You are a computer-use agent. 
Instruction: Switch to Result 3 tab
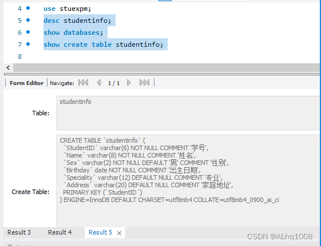point(19,232)
